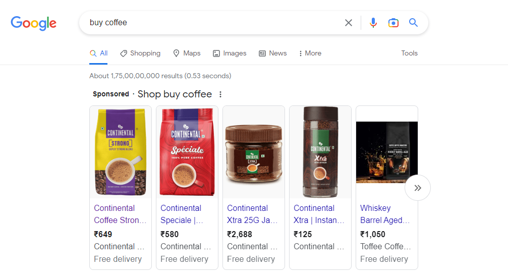This screenshot has height=278, width=508.
Task: Switch to the Shopping tab
Action: [x=140, y=53]
